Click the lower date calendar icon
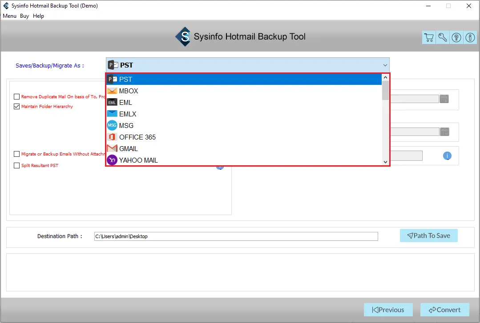 pyautogui.click(x=444, y=132)
